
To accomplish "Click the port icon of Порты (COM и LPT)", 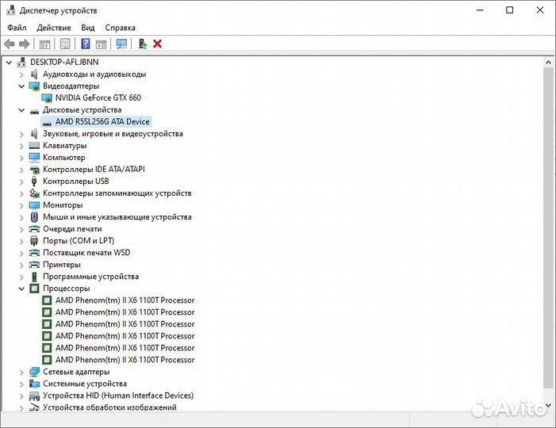I will click(34, 241).
